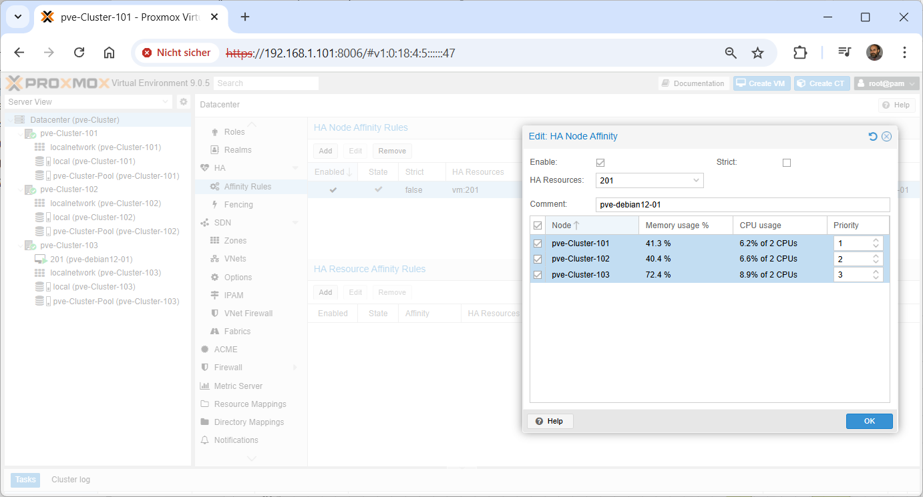Enable the Strict checkbox
The height and width of the screenshot is (497, 923).
coord(786,163)
